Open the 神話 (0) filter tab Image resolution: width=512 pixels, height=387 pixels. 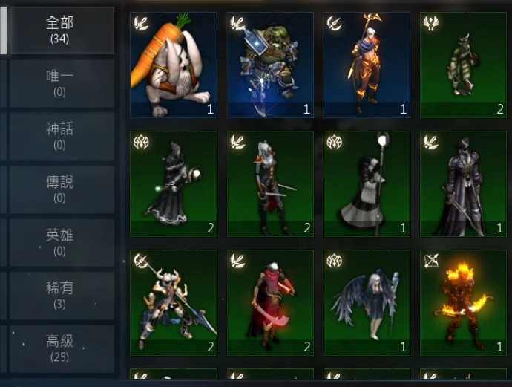[62, 136]
